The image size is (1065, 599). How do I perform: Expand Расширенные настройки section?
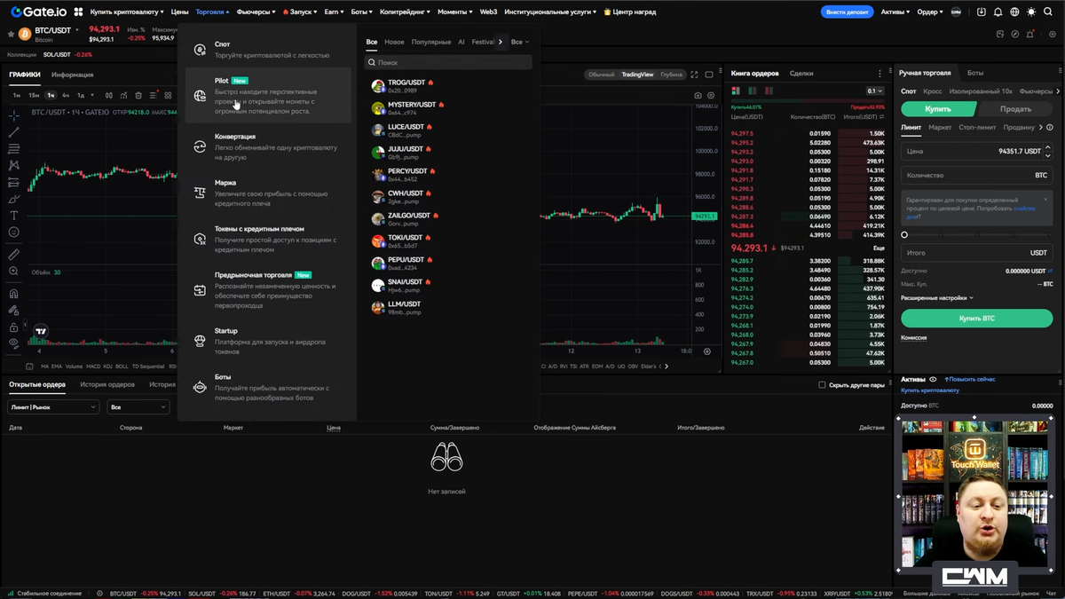click(937, 298)
